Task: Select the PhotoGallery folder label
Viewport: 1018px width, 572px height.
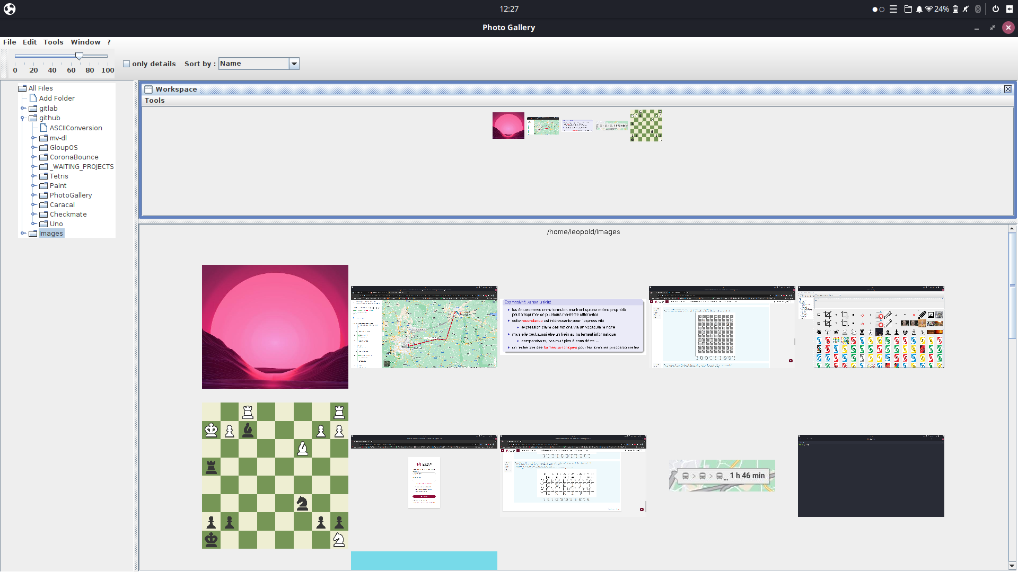Action: [71, 195]
